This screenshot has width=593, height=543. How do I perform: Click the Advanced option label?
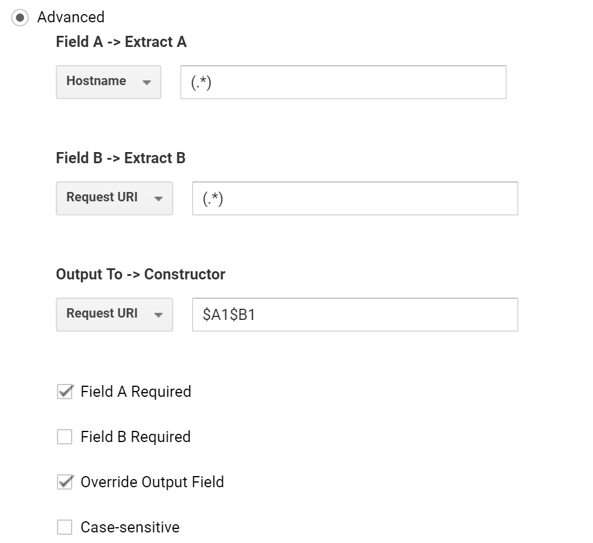70,17
